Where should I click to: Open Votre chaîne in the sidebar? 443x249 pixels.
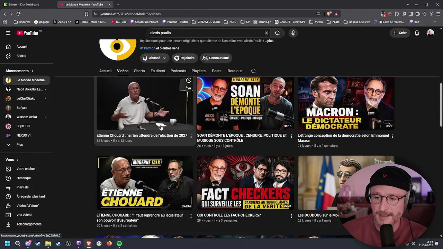(x=26, y=169)
